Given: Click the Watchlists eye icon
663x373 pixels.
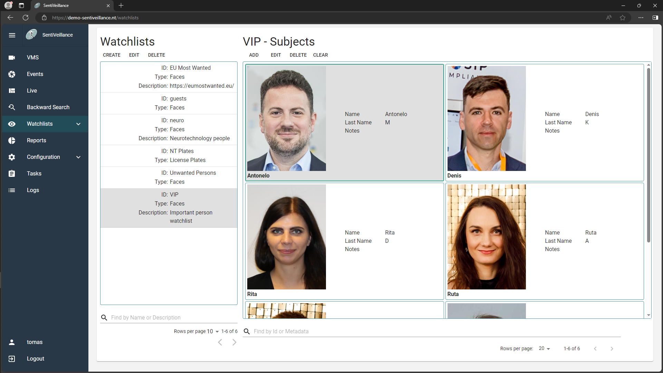Looking at the screenshot, I should [12, 124].
